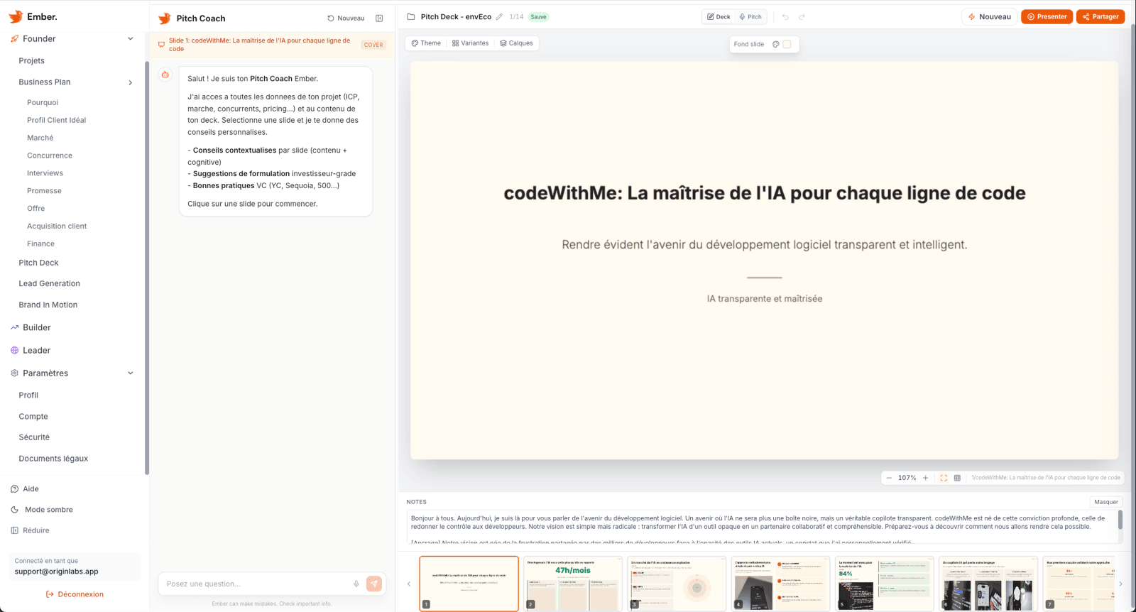The image size is (1136, 612).
Task: Click the folder icon beside Pitch Deck title
Action: coord(411,16)
